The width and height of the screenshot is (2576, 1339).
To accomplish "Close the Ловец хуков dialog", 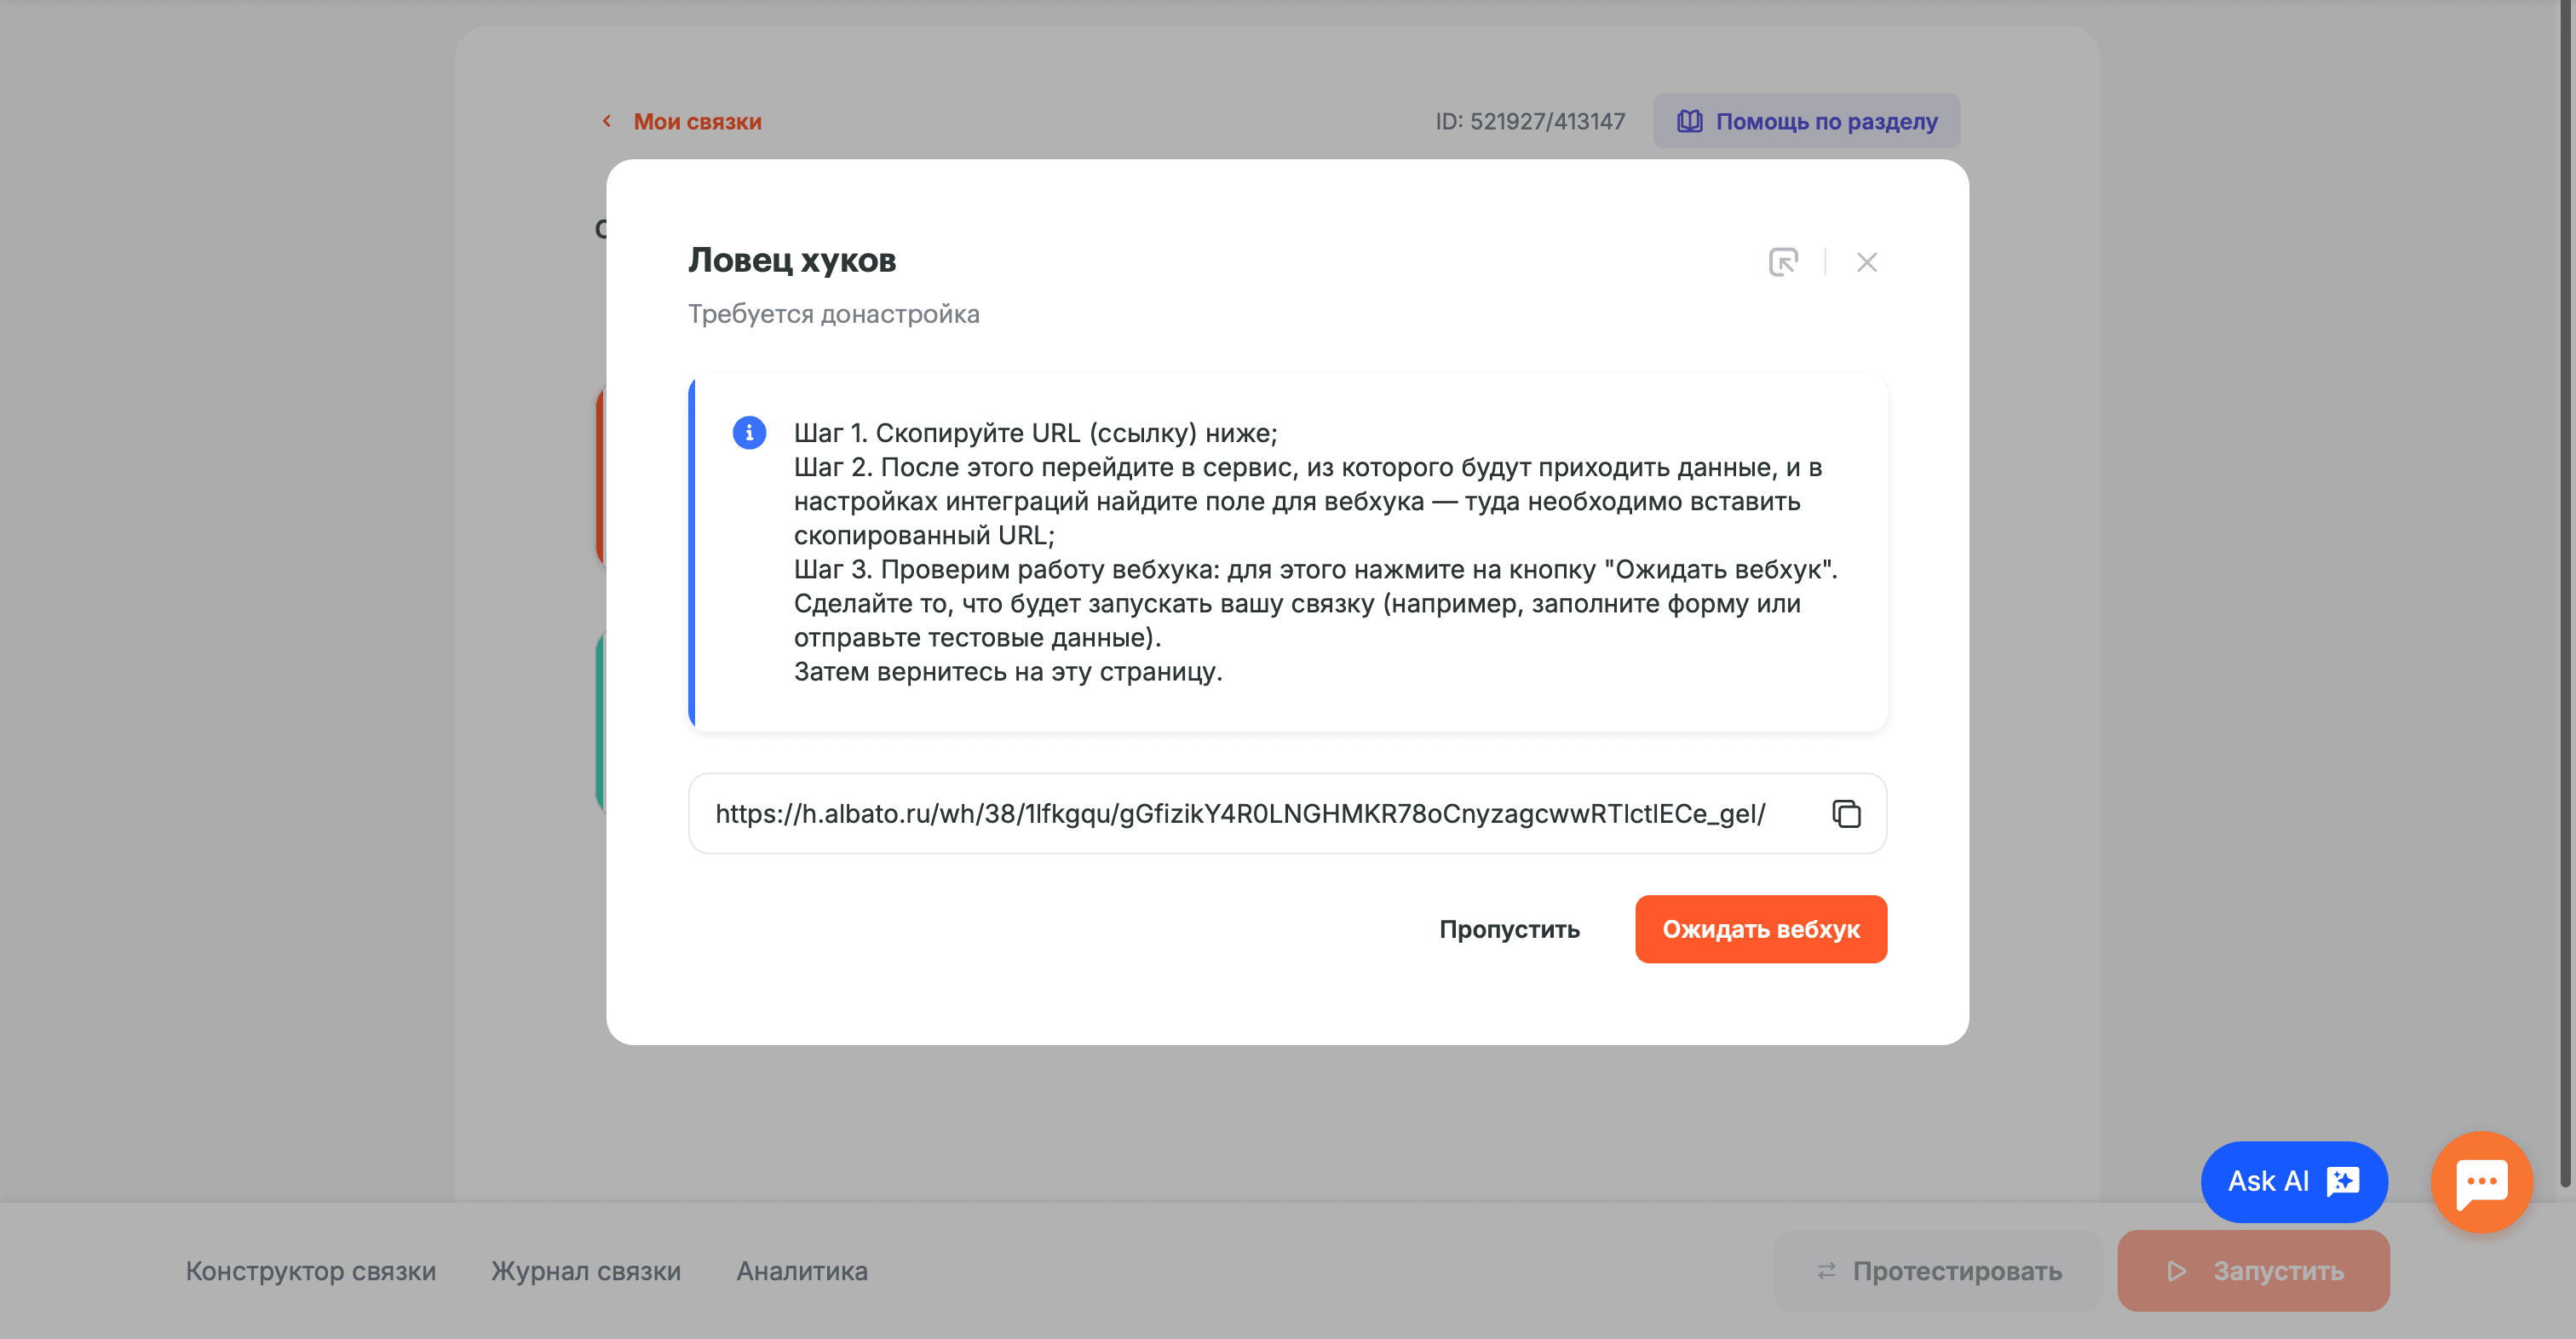I will pyautogui.click(x=1866, y=262).
